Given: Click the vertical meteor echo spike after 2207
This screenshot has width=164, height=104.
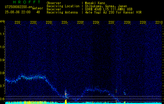Looking at the screenshot, I should pyautogui.click(x=116, y=91).
